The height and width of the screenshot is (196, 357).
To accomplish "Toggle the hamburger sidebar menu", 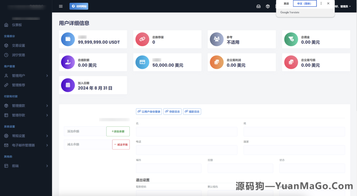I will pos(61,6).
